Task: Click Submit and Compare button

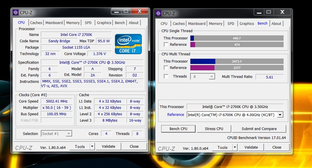Action: tap(259, 129)
